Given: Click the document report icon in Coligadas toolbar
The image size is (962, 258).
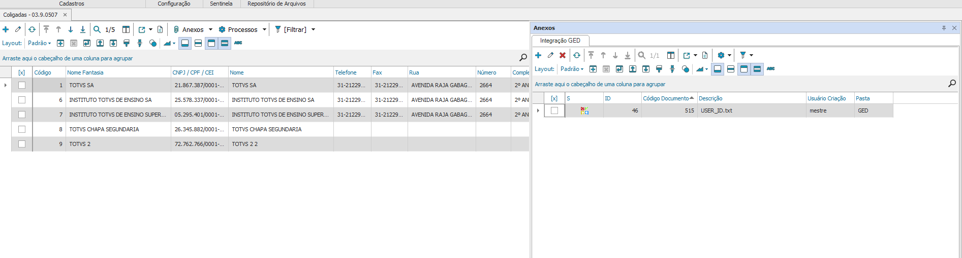Looking at the screenshot, I should point(160,29).
